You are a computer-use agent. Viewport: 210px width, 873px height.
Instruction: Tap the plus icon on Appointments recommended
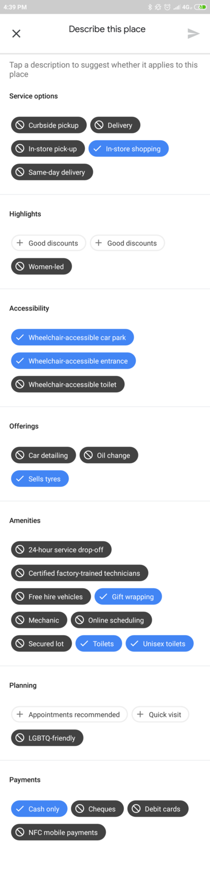pos(20,714)
